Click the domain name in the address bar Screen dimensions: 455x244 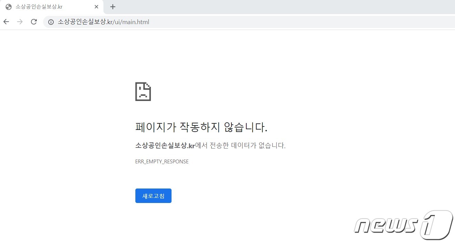[85, 22]
